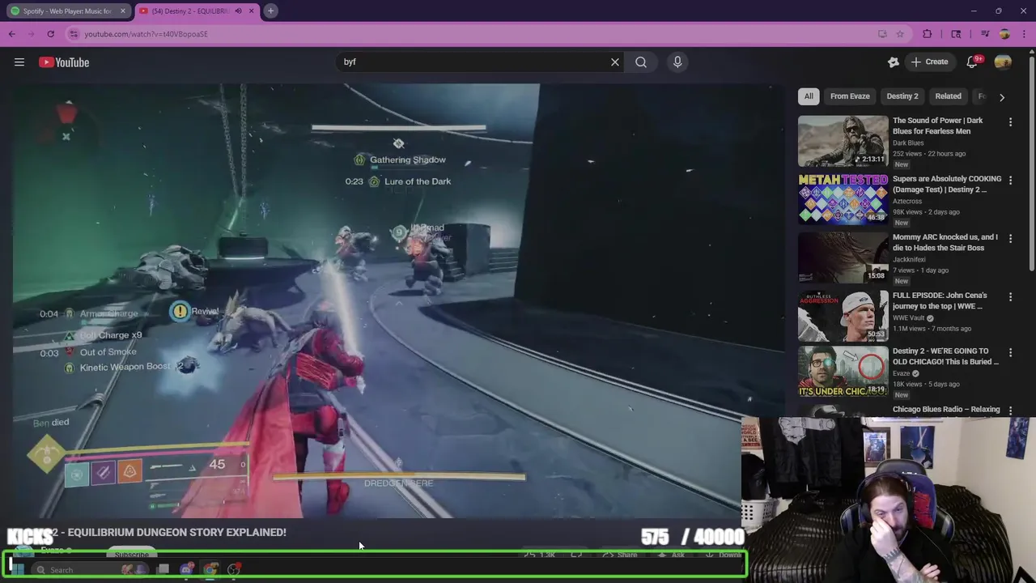Image resolution: width=1036 pixels, height=583 pixels.
Task: Run the search with magnifier button
Action: [x=641, y=62]
